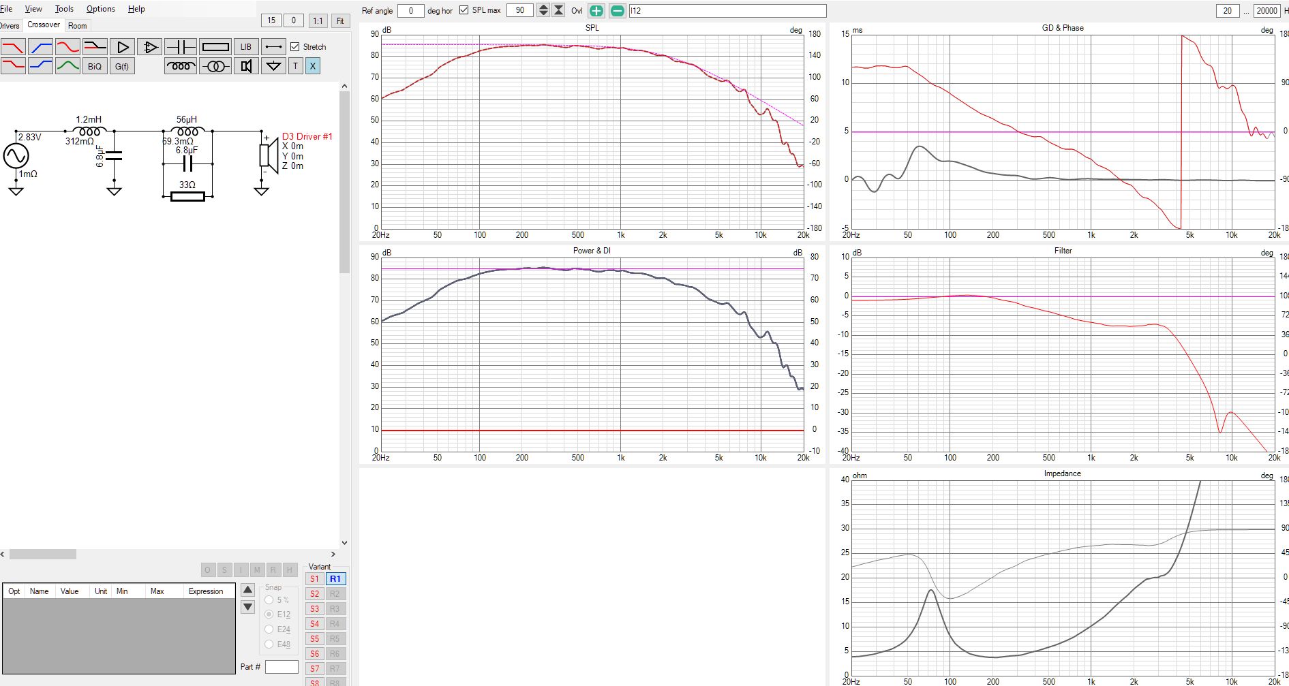The width and height of the screenshot is (1289, 686).
Task: Click the T text button
Action: click(x=295, y=66)
